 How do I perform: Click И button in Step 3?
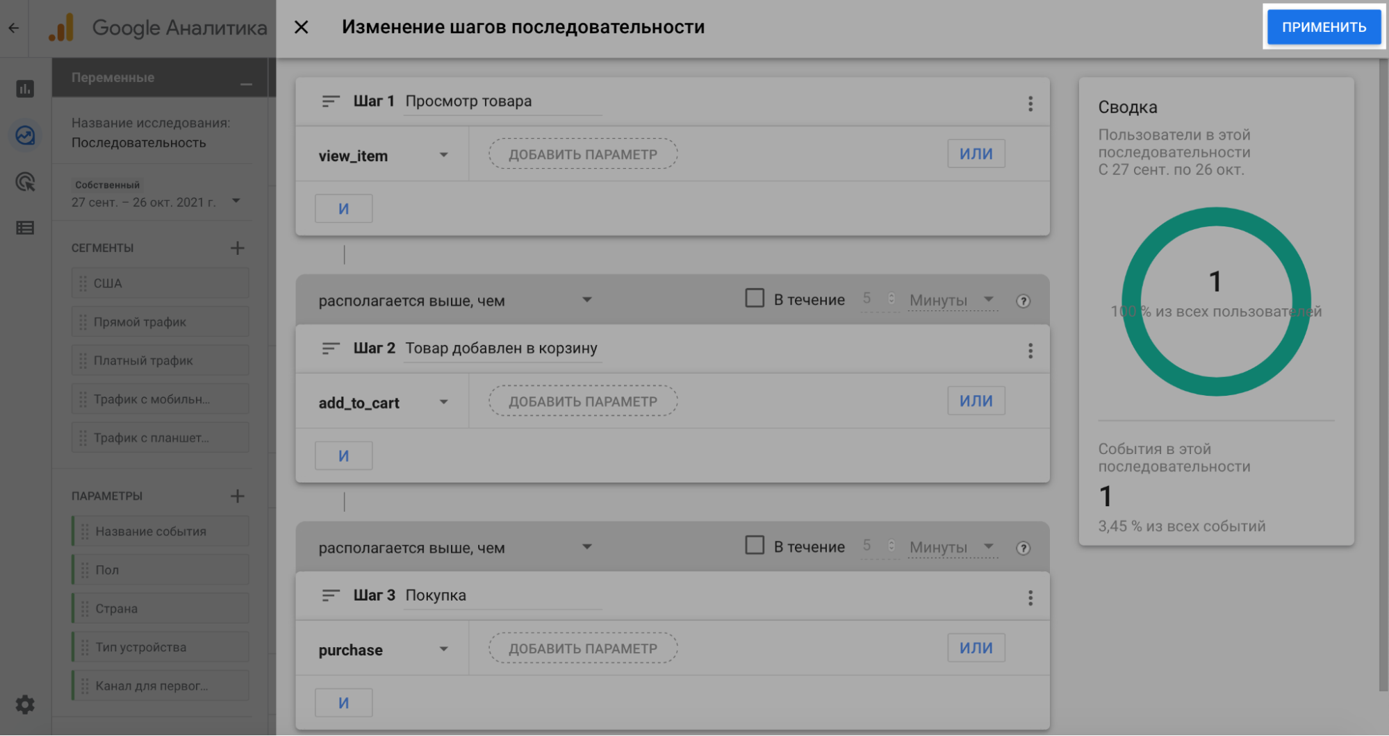point(344,703)
